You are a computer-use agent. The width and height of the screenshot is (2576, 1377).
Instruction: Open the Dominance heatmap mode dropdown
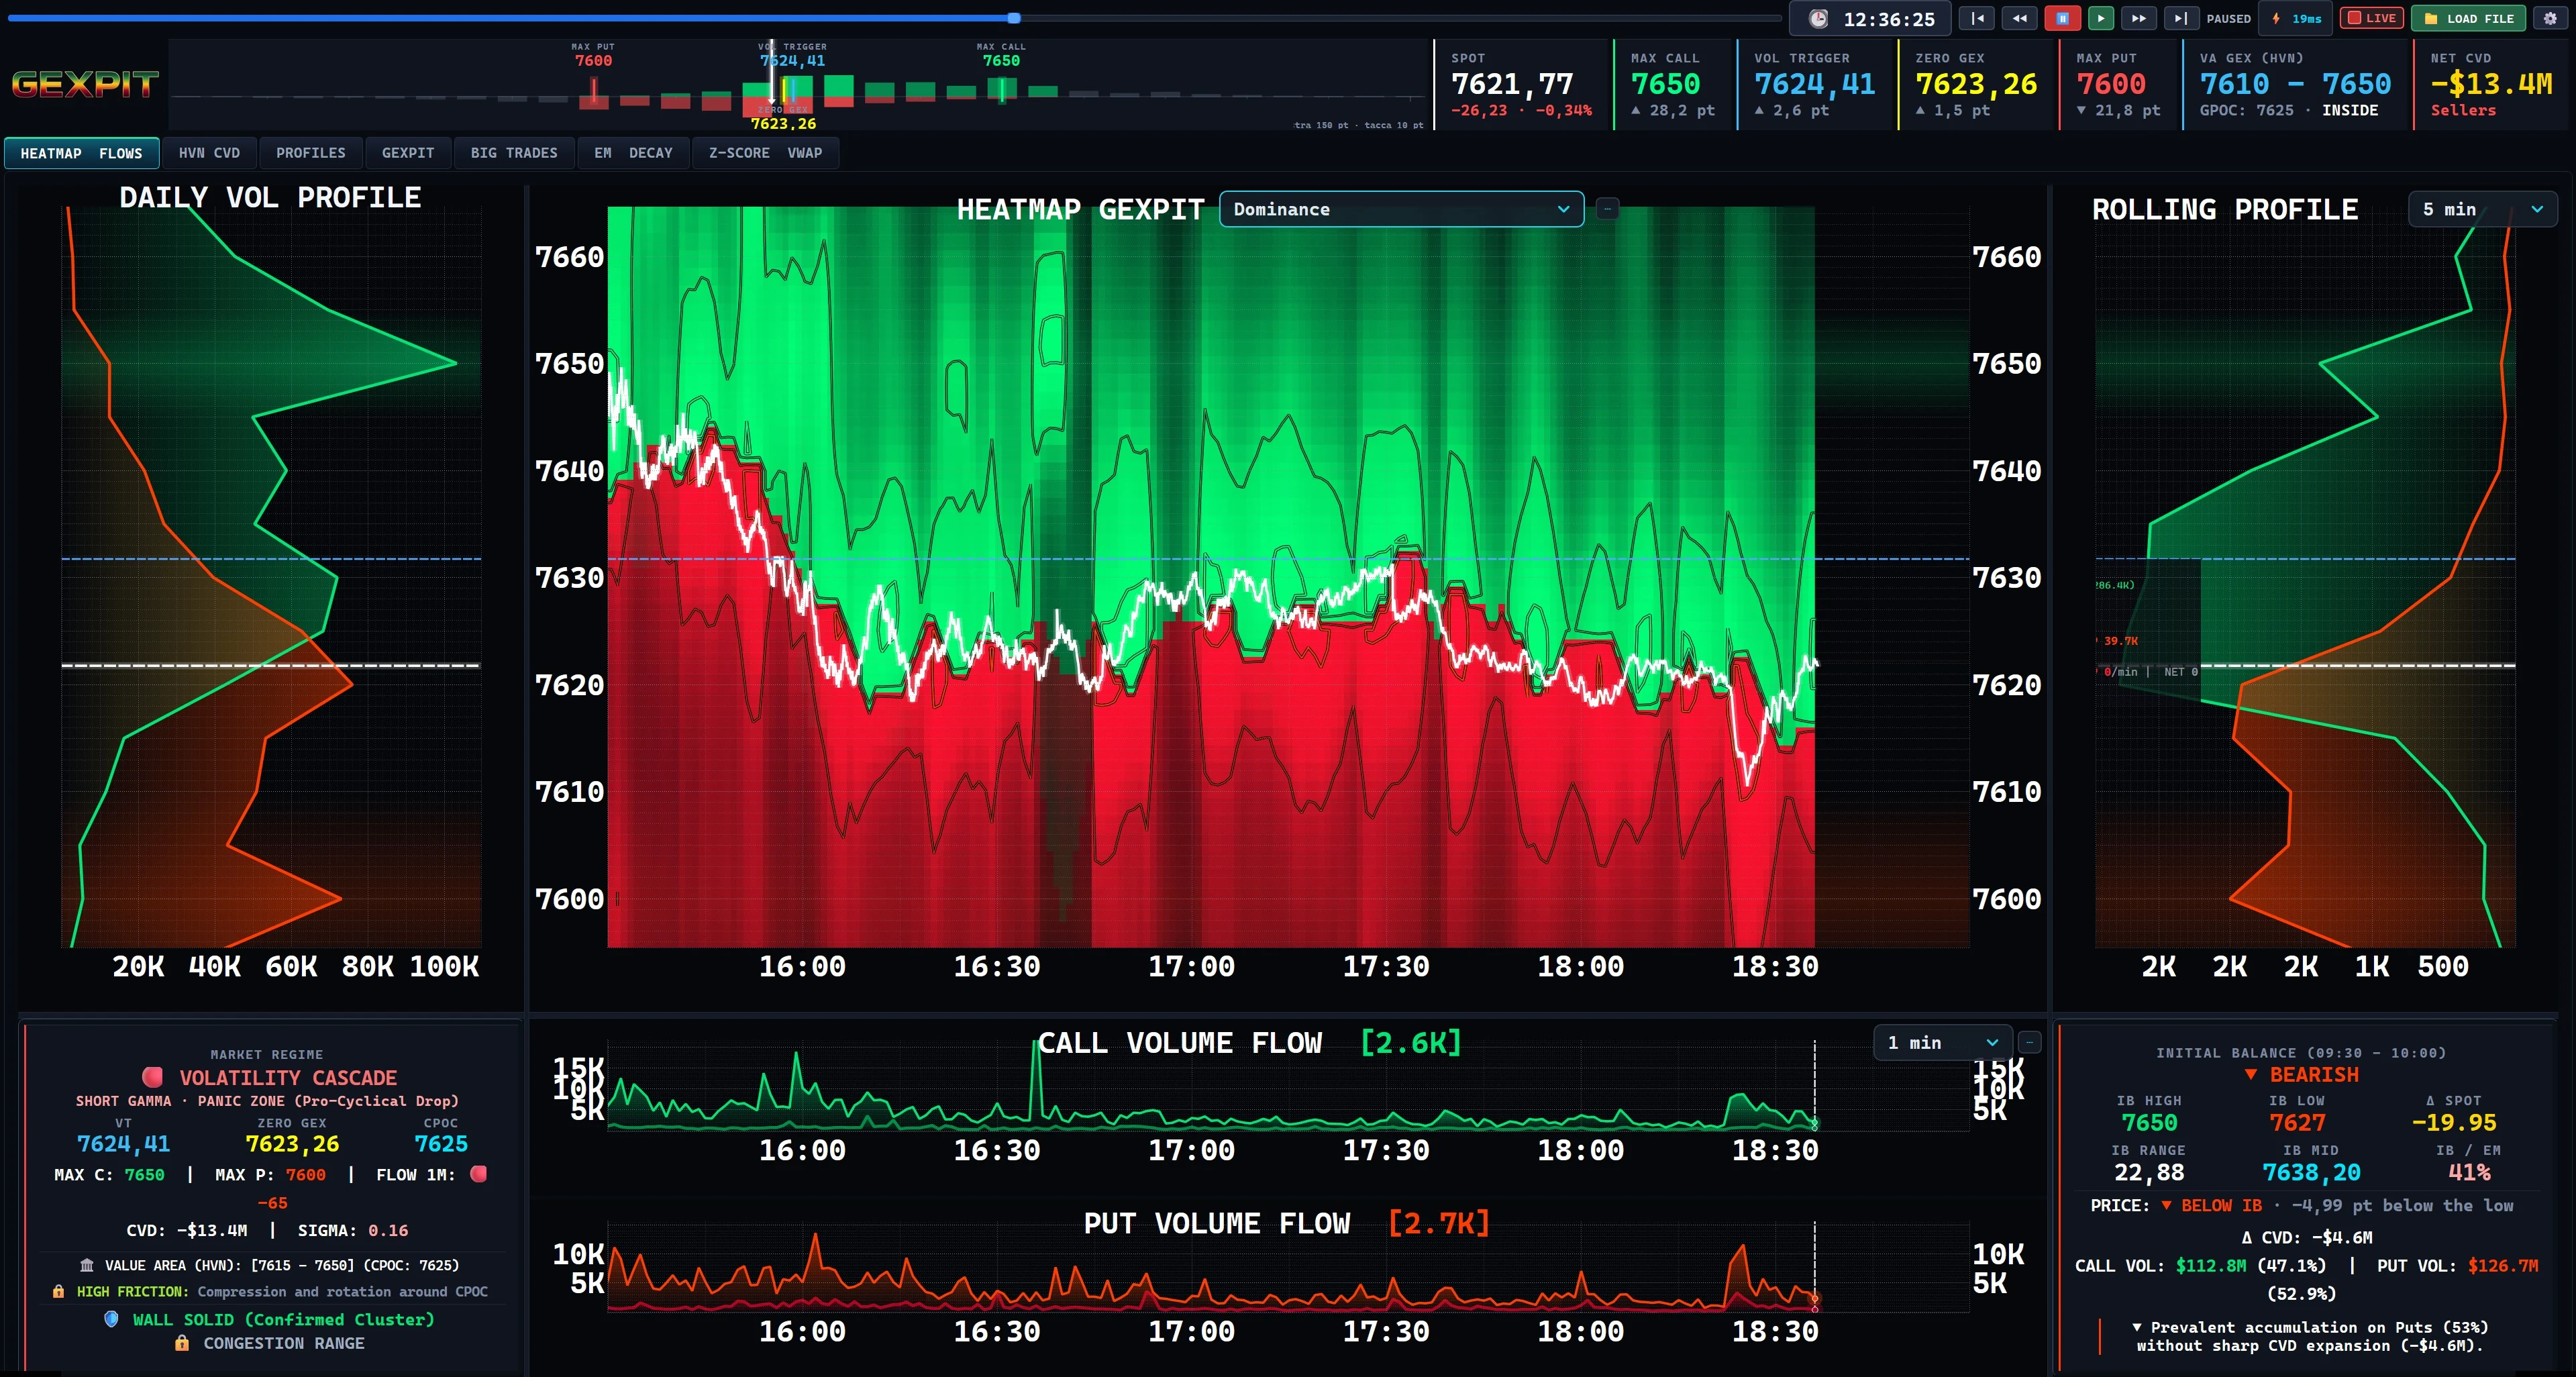pos(1401,209)
